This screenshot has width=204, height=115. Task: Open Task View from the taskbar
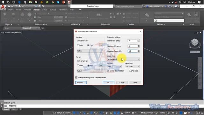tap(13, 2)
